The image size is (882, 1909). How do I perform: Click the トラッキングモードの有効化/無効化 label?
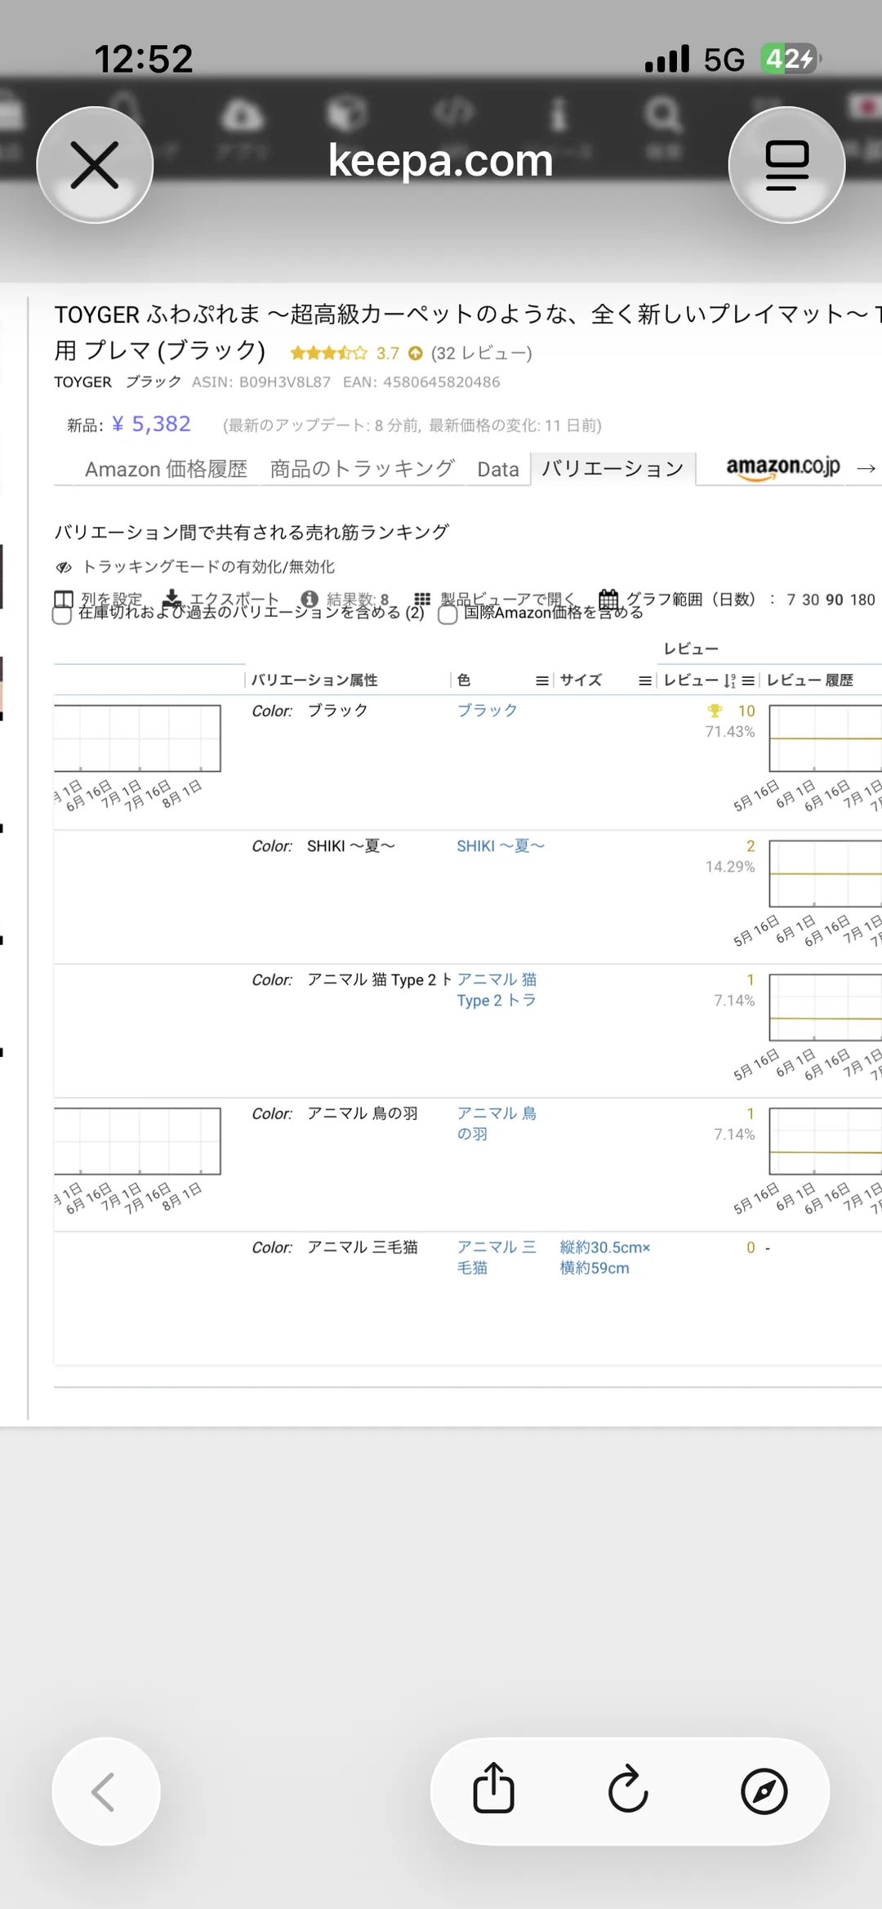208,567
